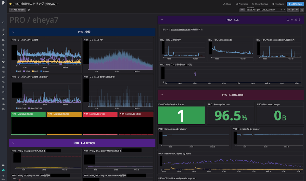The height and width of the screenshot is (181, 306).
Task: Edit the PRO - RDS group with pencil icon
Action: pyautogui.click(x=296, y=20)
